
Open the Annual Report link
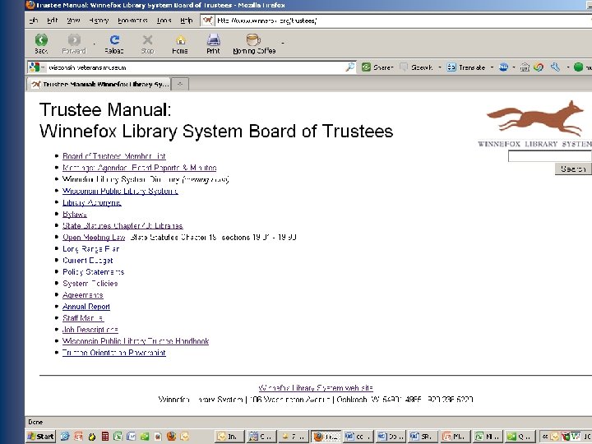pyautogui.click(x=86, y=307)
